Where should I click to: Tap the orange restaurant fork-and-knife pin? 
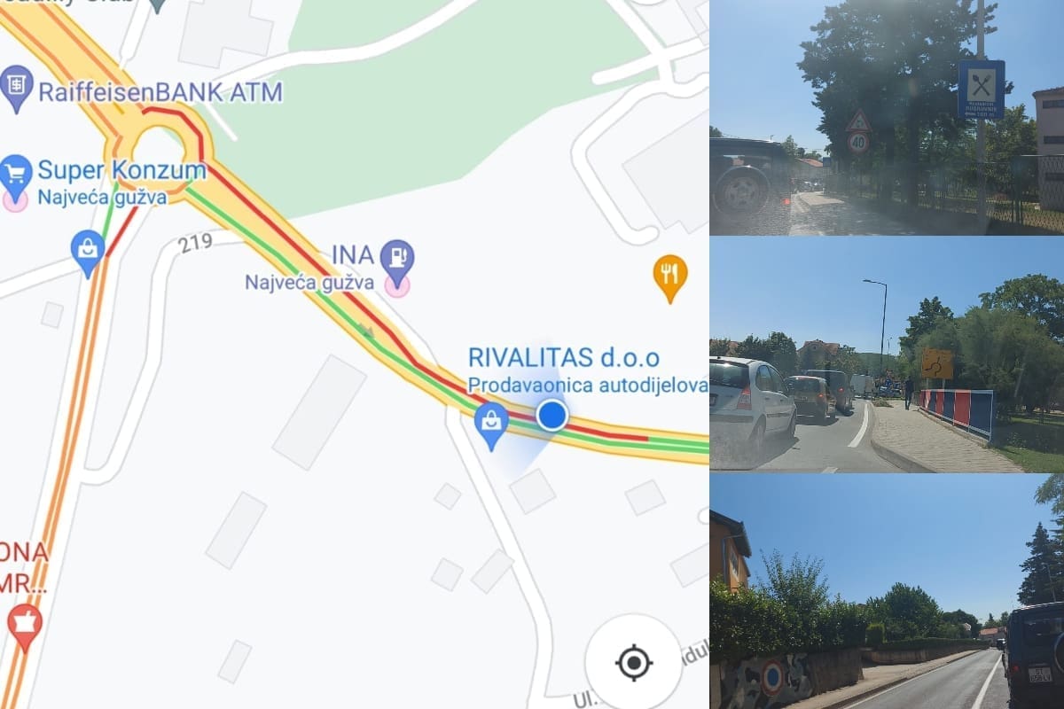point(670,277)
